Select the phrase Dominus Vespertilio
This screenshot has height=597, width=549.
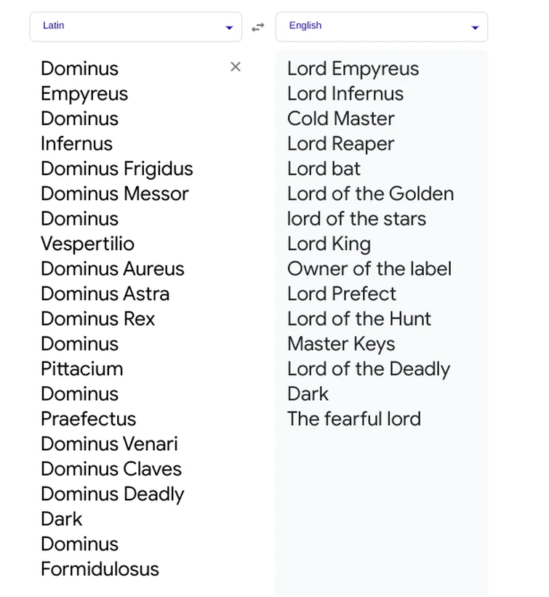coord(87,231)
